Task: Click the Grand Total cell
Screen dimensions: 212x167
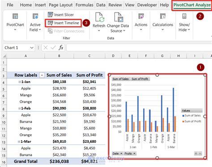Action: tap(25, 162)
